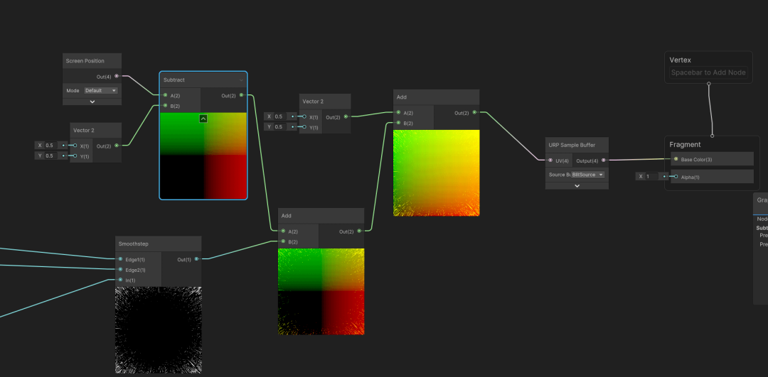Click preview of Add node feeding URP Sample Buffer
768x377 pixels.
[x=437, y=173]
